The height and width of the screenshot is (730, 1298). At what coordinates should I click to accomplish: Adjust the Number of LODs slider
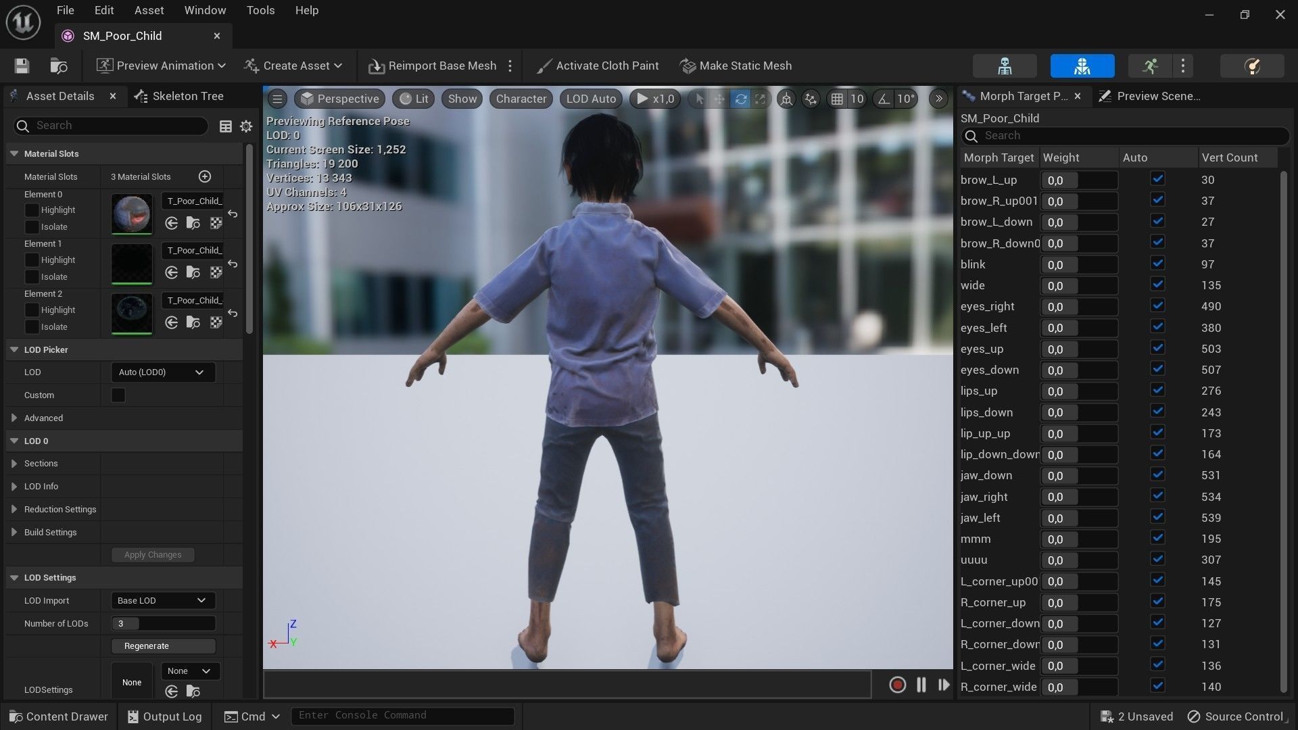[163, 623]
